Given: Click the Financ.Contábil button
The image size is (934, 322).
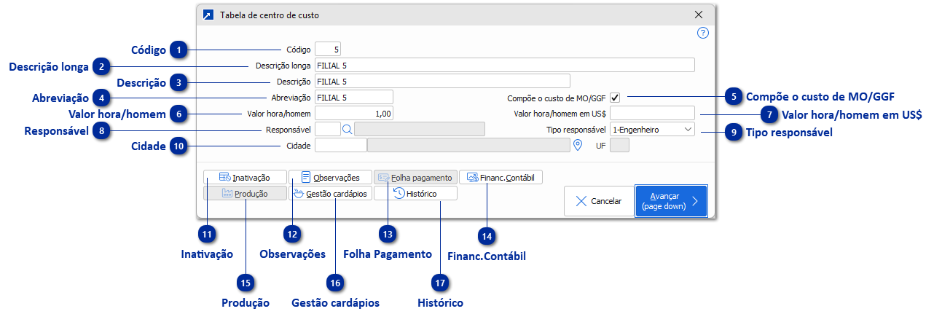Looking at the screenshot, I should click(501, 177).
